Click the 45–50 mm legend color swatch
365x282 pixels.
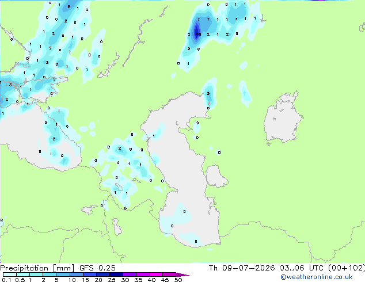[169, 275]
